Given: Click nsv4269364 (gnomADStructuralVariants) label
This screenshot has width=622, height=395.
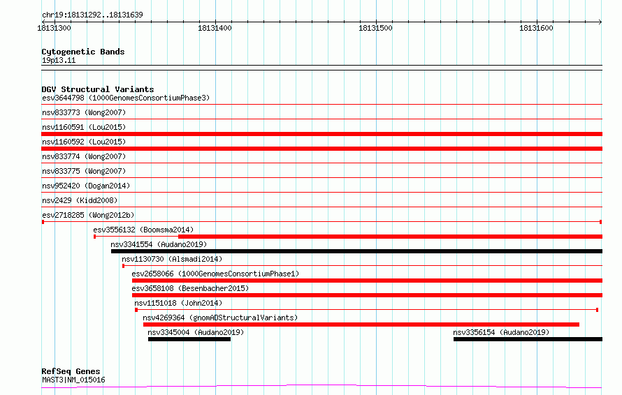Looking at the screenshot, I should point(220,318).
